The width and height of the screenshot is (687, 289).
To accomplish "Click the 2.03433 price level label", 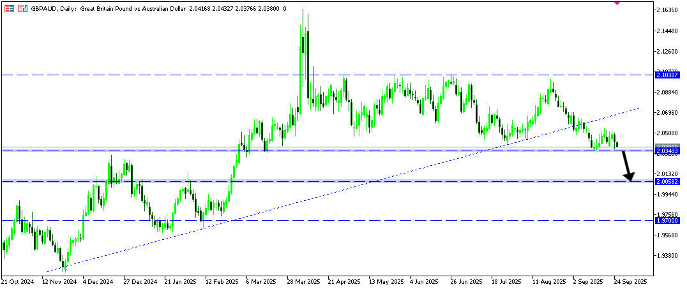I will [x=667, y=151].
